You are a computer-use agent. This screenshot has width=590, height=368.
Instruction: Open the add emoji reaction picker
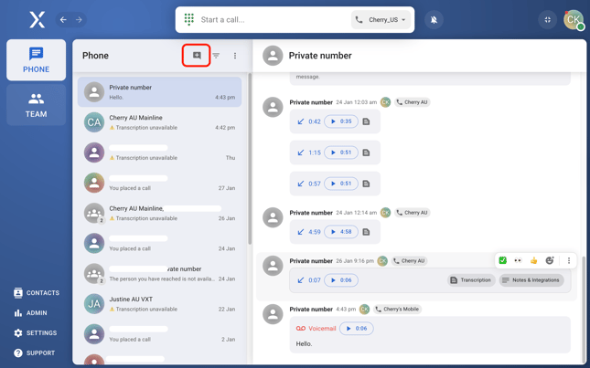[x=550, y=260]
